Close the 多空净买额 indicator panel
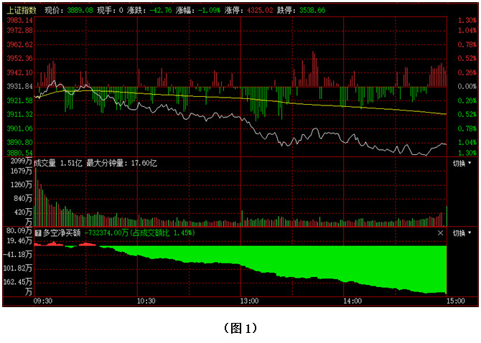Screen dimensions: 481x343 tap(441, 233)
